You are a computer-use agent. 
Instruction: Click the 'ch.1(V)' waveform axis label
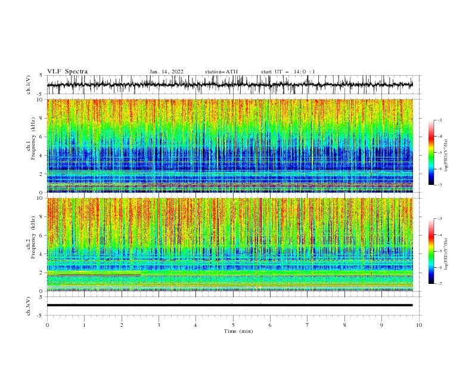pyautogui.click(x=29, y=85)
